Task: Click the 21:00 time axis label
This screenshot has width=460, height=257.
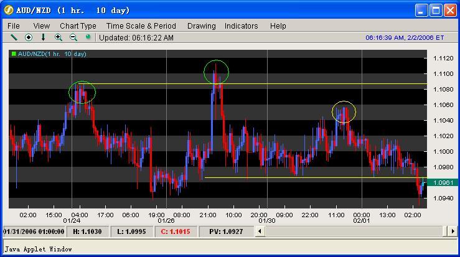Action: coord(208,215)
